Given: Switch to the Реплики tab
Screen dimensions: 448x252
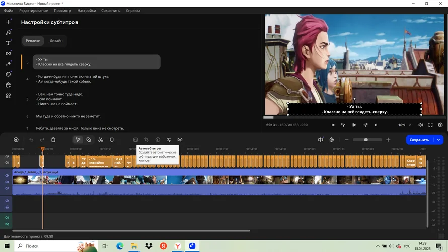Looking at the screenshot, I should (x=33, y=41).
